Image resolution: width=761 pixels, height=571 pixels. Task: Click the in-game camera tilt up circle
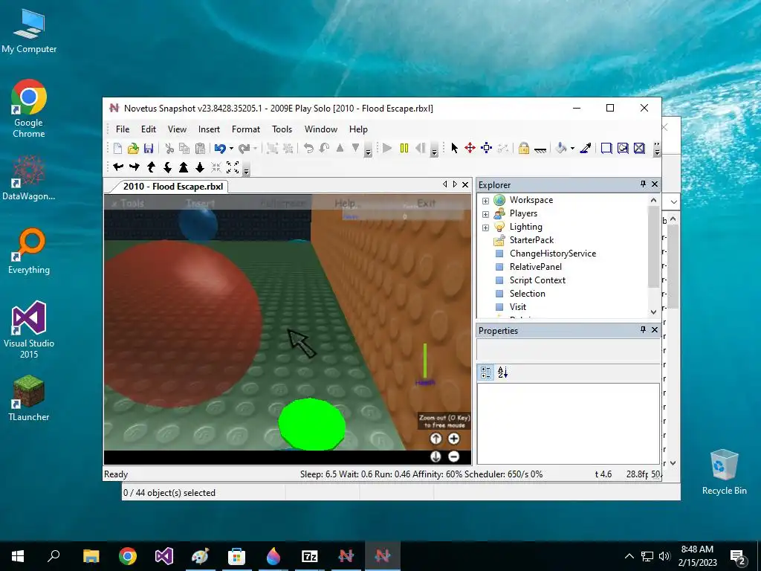point(435,439)
